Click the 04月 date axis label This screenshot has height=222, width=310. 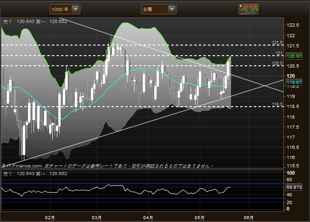coord(148,218)
